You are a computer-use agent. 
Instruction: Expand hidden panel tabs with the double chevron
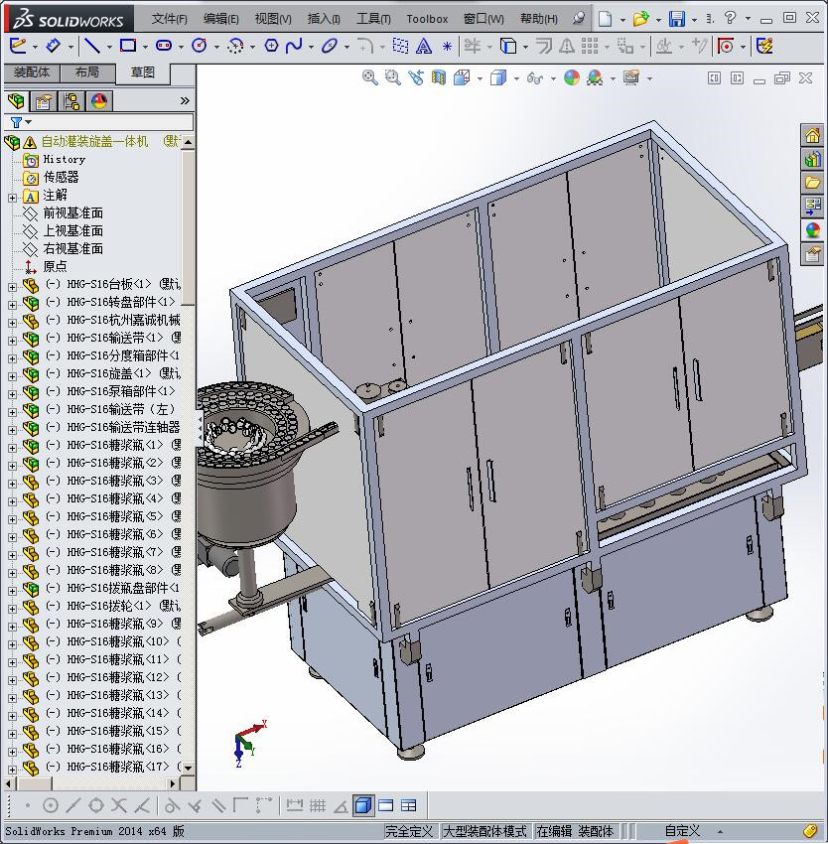(x=185, y=101)
